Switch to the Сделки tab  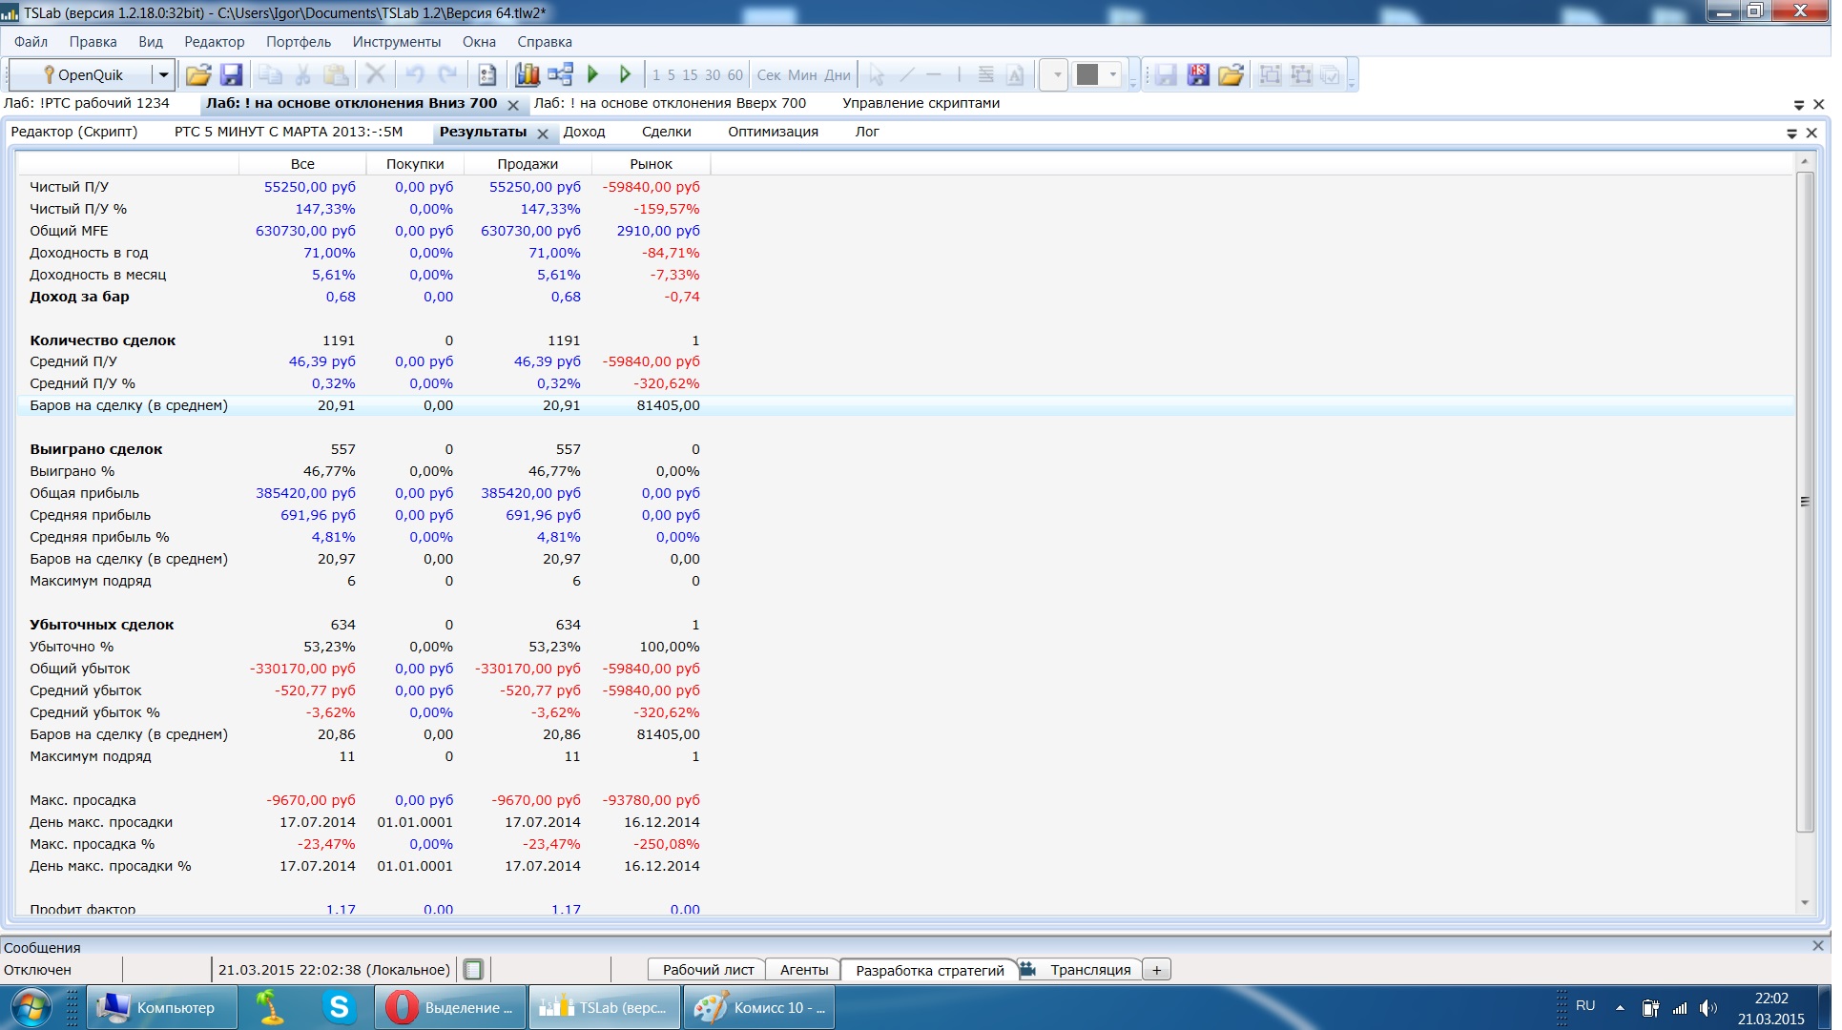666,132
